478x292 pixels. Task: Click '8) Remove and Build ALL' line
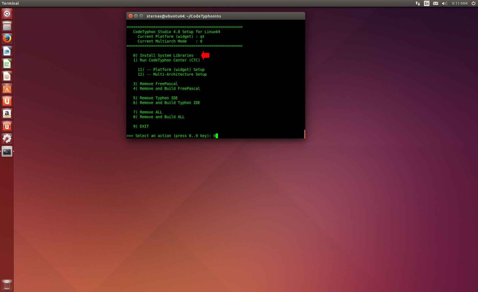[159, 117]
